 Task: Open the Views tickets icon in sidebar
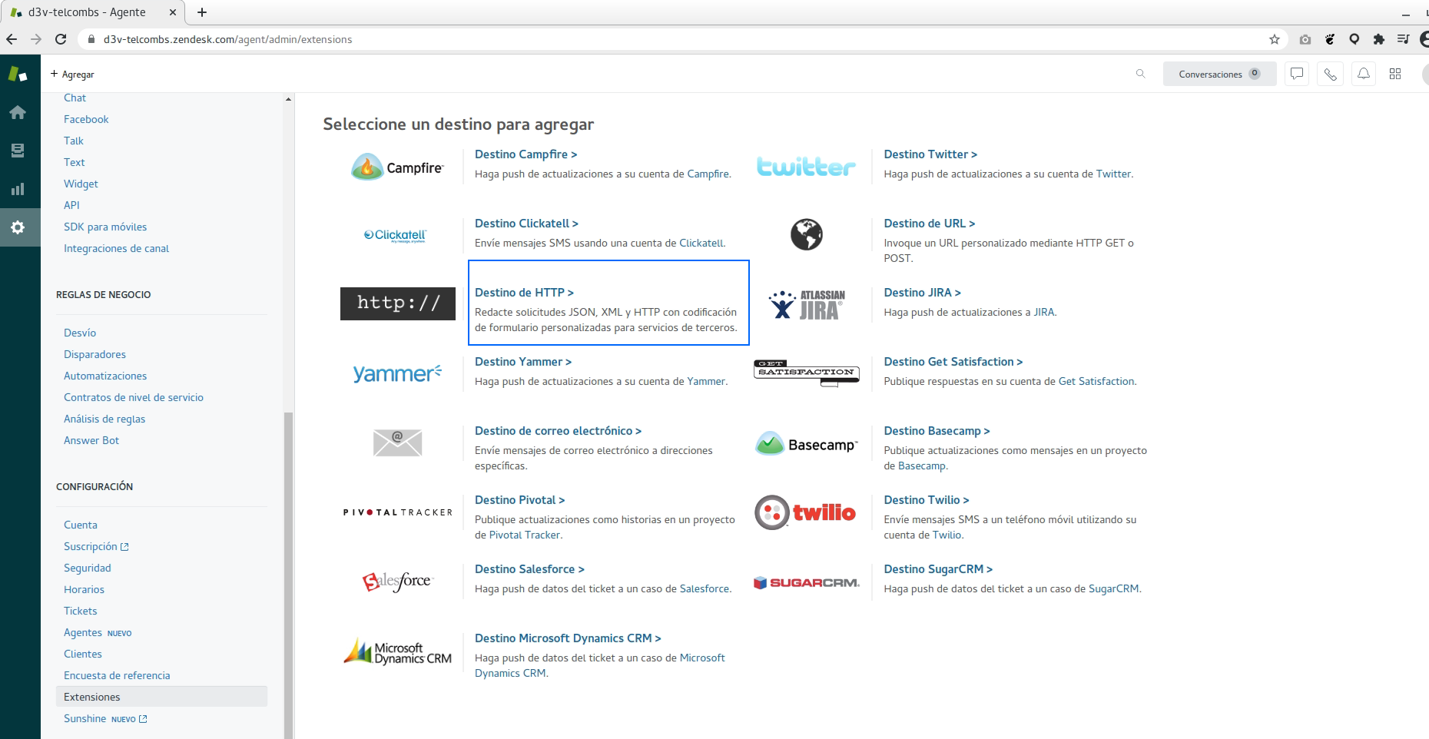coord(18,151)
